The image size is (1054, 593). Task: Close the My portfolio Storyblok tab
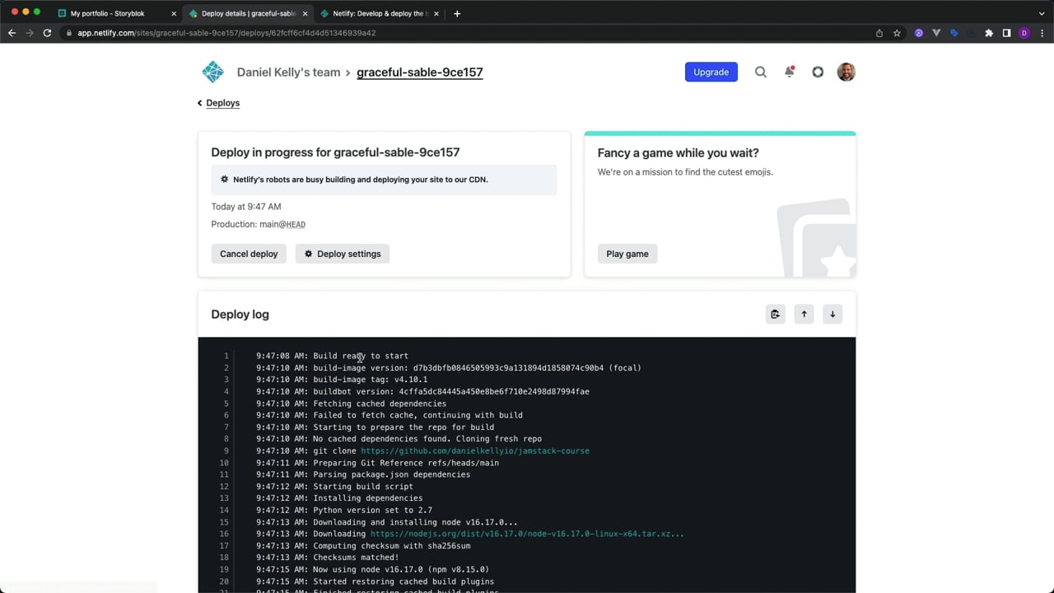point(174,14)
